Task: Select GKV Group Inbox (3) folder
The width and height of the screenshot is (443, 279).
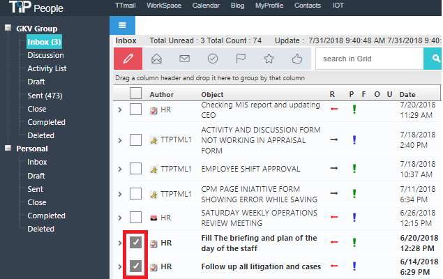Action: pos(44,42)
